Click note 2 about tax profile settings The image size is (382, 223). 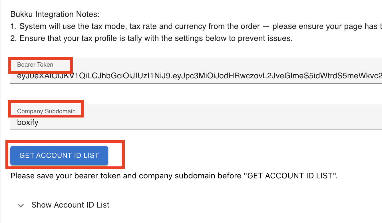[151, 38]
